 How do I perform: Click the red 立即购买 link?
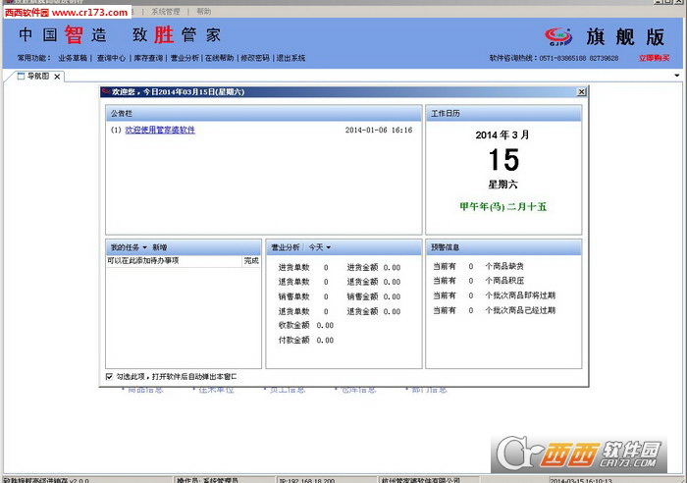[654, 58]
